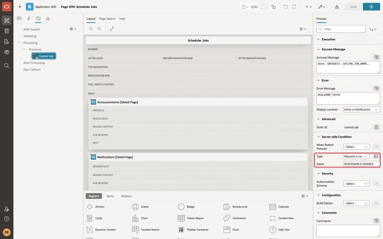383x239 pixels.
Task: Open the Authorization Scheme dropdown
Action: click(x=356, y=184)
